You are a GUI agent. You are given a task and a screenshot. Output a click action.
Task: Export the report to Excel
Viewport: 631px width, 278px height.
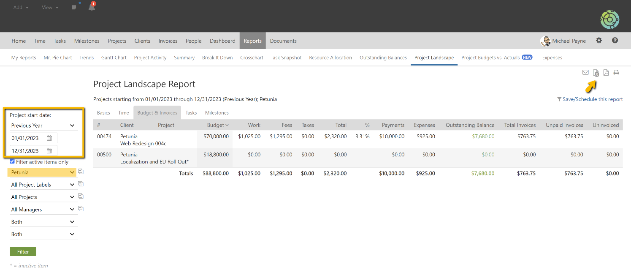coord(596,72)
